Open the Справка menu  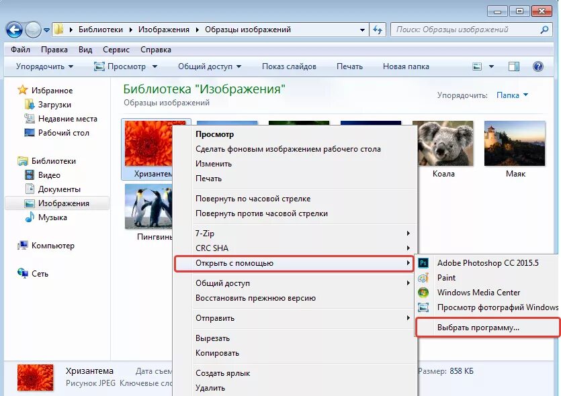tap(156, 50)
